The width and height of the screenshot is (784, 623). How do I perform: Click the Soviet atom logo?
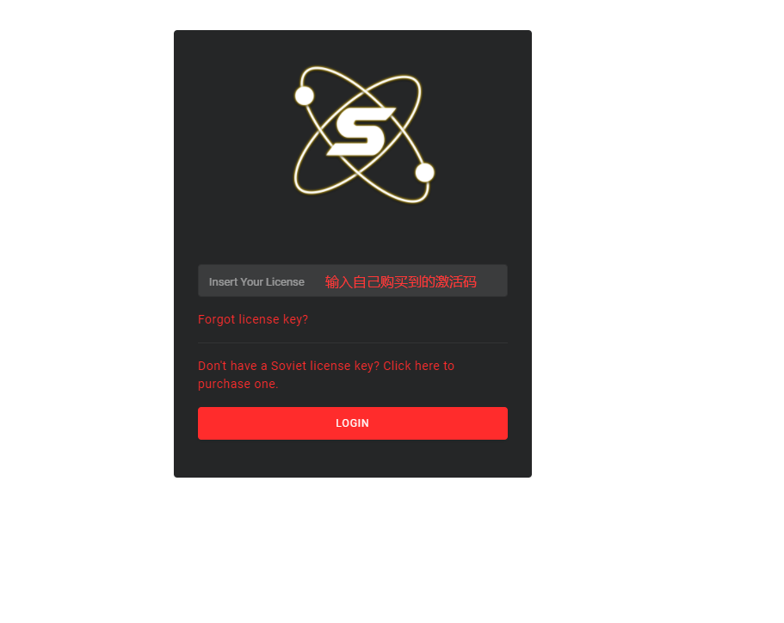point(364,135)
